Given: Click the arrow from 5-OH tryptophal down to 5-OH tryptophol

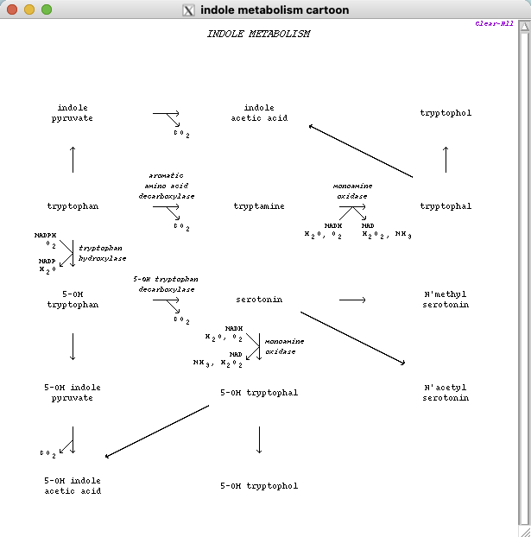Looking at the screenshot, I should (259, 439).
